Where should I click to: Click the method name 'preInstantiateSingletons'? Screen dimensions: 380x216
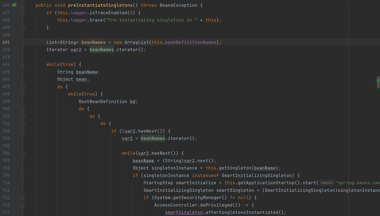click(100, 5)
